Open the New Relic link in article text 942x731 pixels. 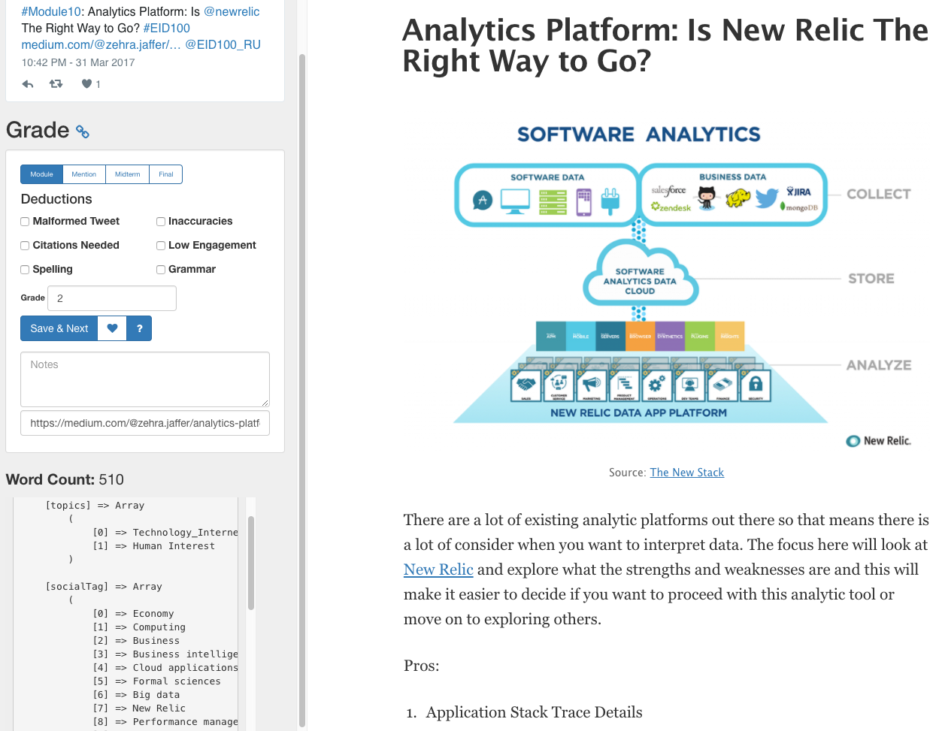[438, 569]
